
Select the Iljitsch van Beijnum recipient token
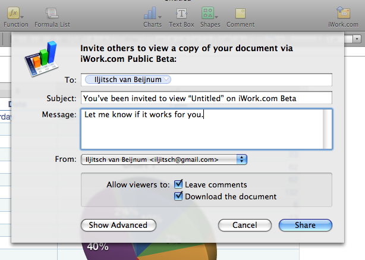click(x=128, y=80)
